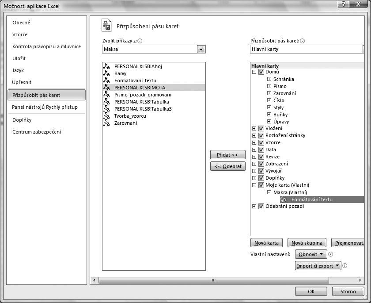Click the Nová karta button
371x303 pixels.
pos(266,243)
